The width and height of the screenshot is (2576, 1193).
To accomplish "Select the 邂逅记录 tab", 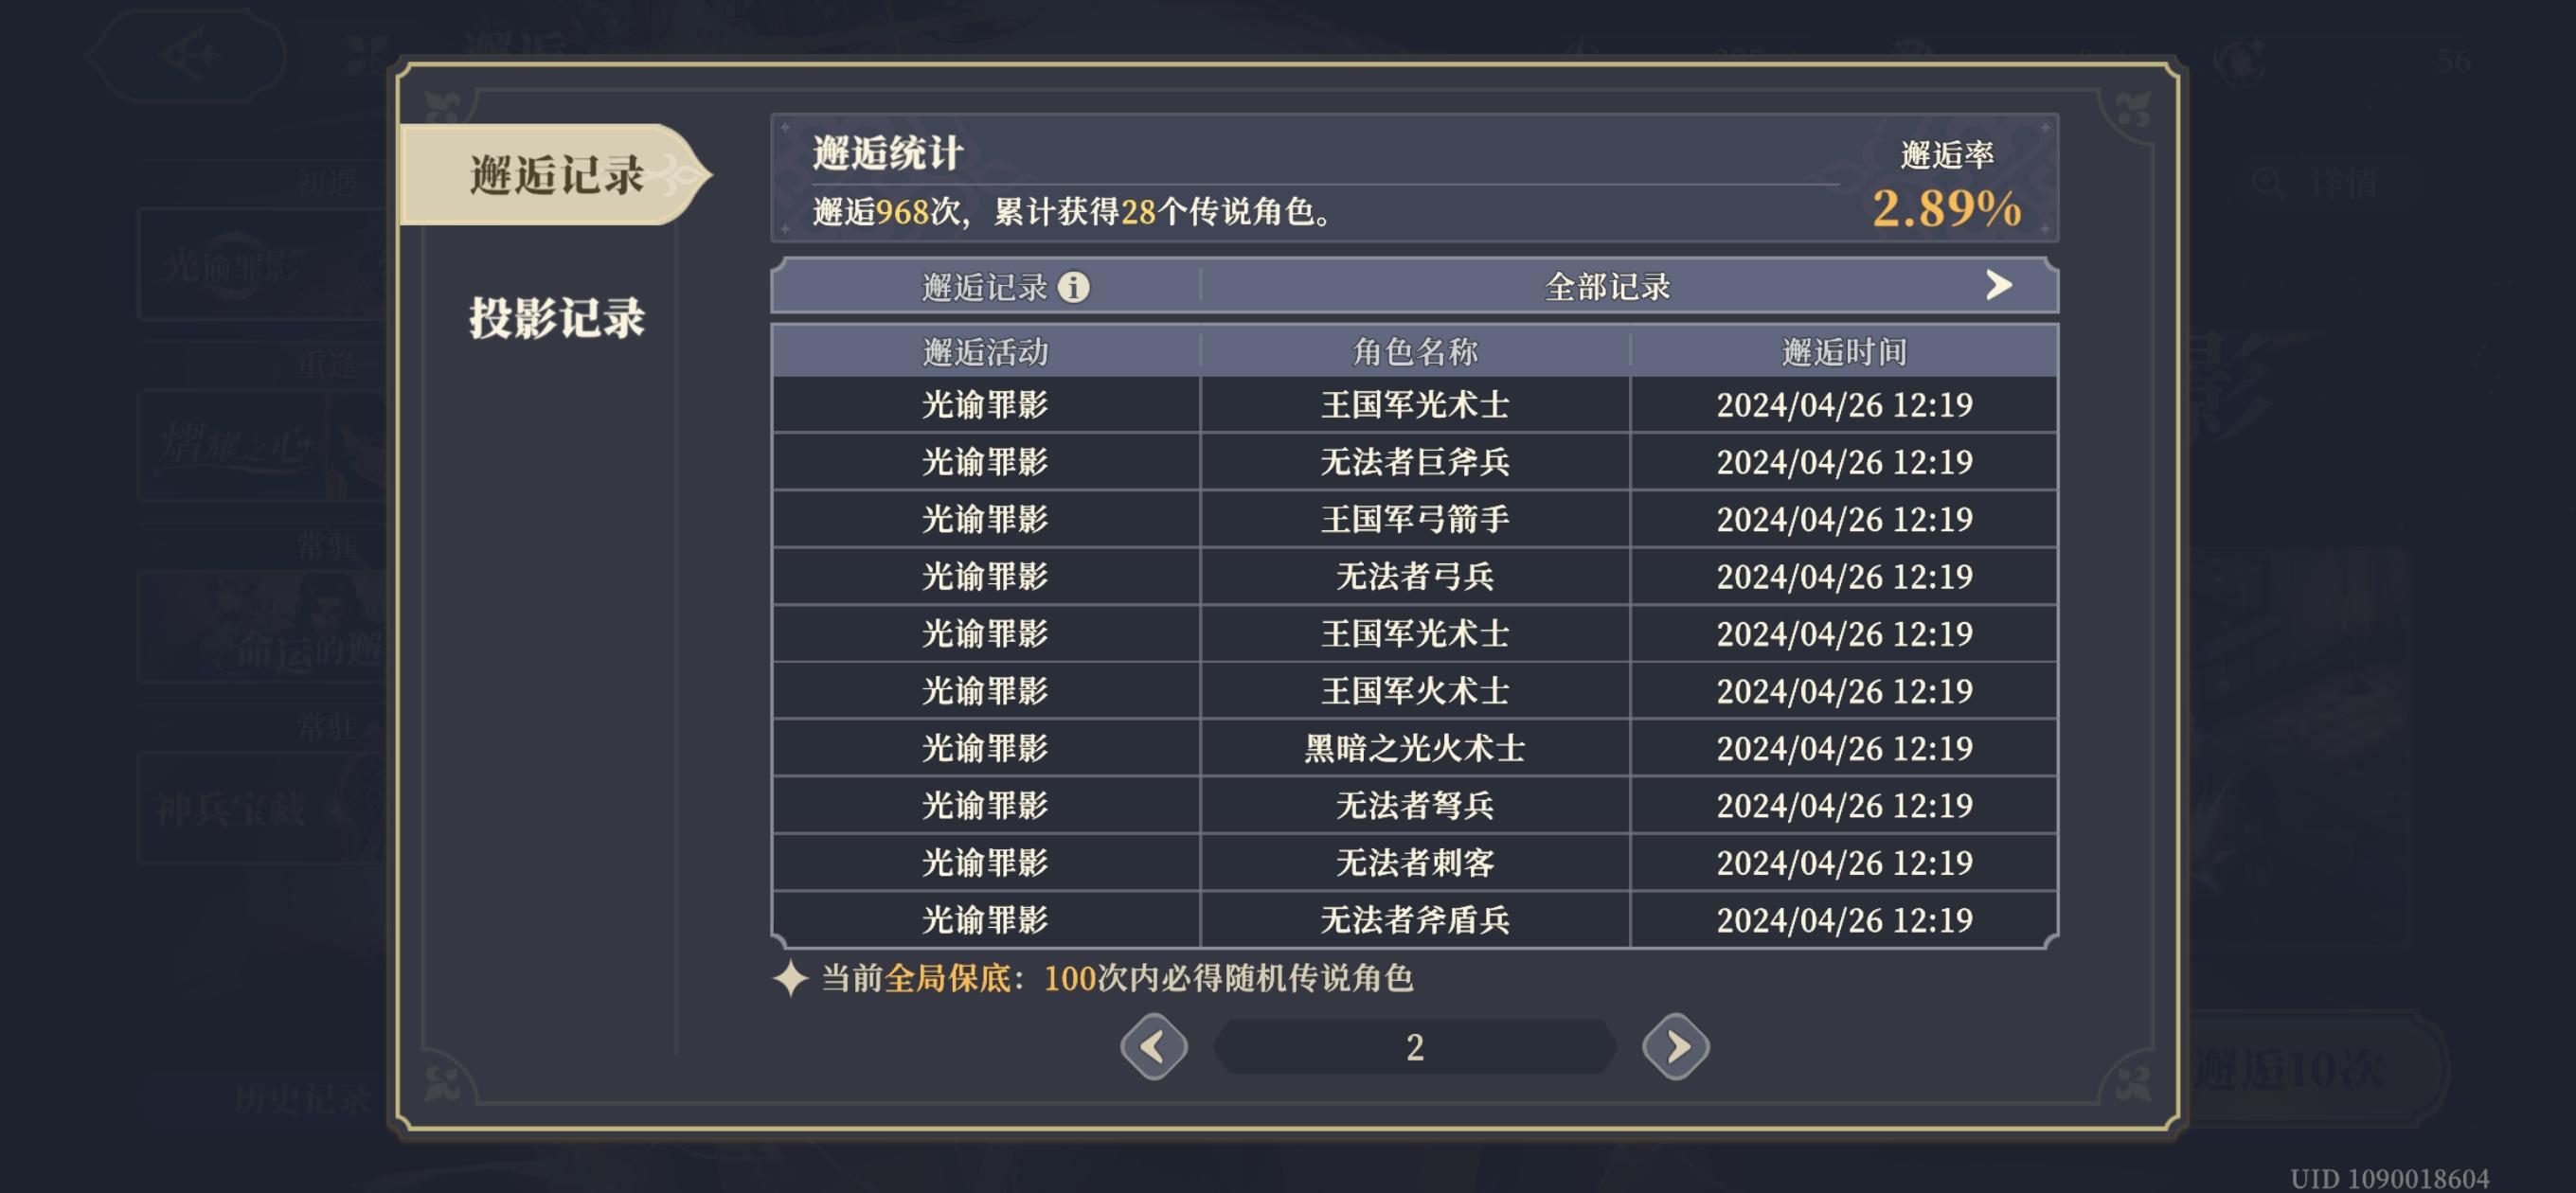I will (x=556, y=175).
